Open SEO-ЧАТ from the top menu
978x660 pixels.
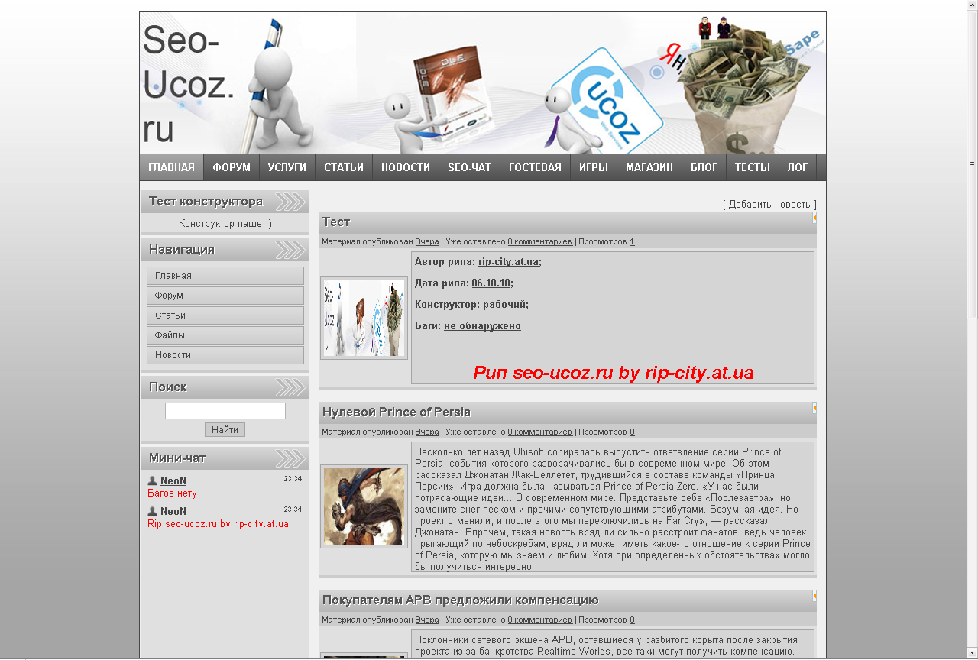pyautogui.click(x=469, y=167)
